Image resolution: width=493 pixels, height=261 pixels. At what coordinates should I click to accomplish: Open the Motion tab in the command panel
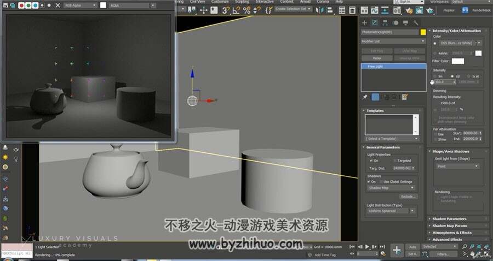395,23
